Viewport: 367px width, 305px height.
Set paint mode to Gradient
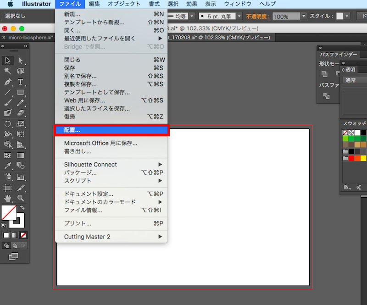[15, 235]
